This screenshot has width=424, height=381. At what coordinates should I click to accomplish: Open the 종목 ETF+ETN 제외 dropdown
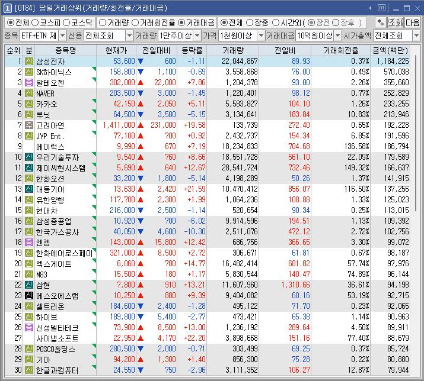[62, 35]
